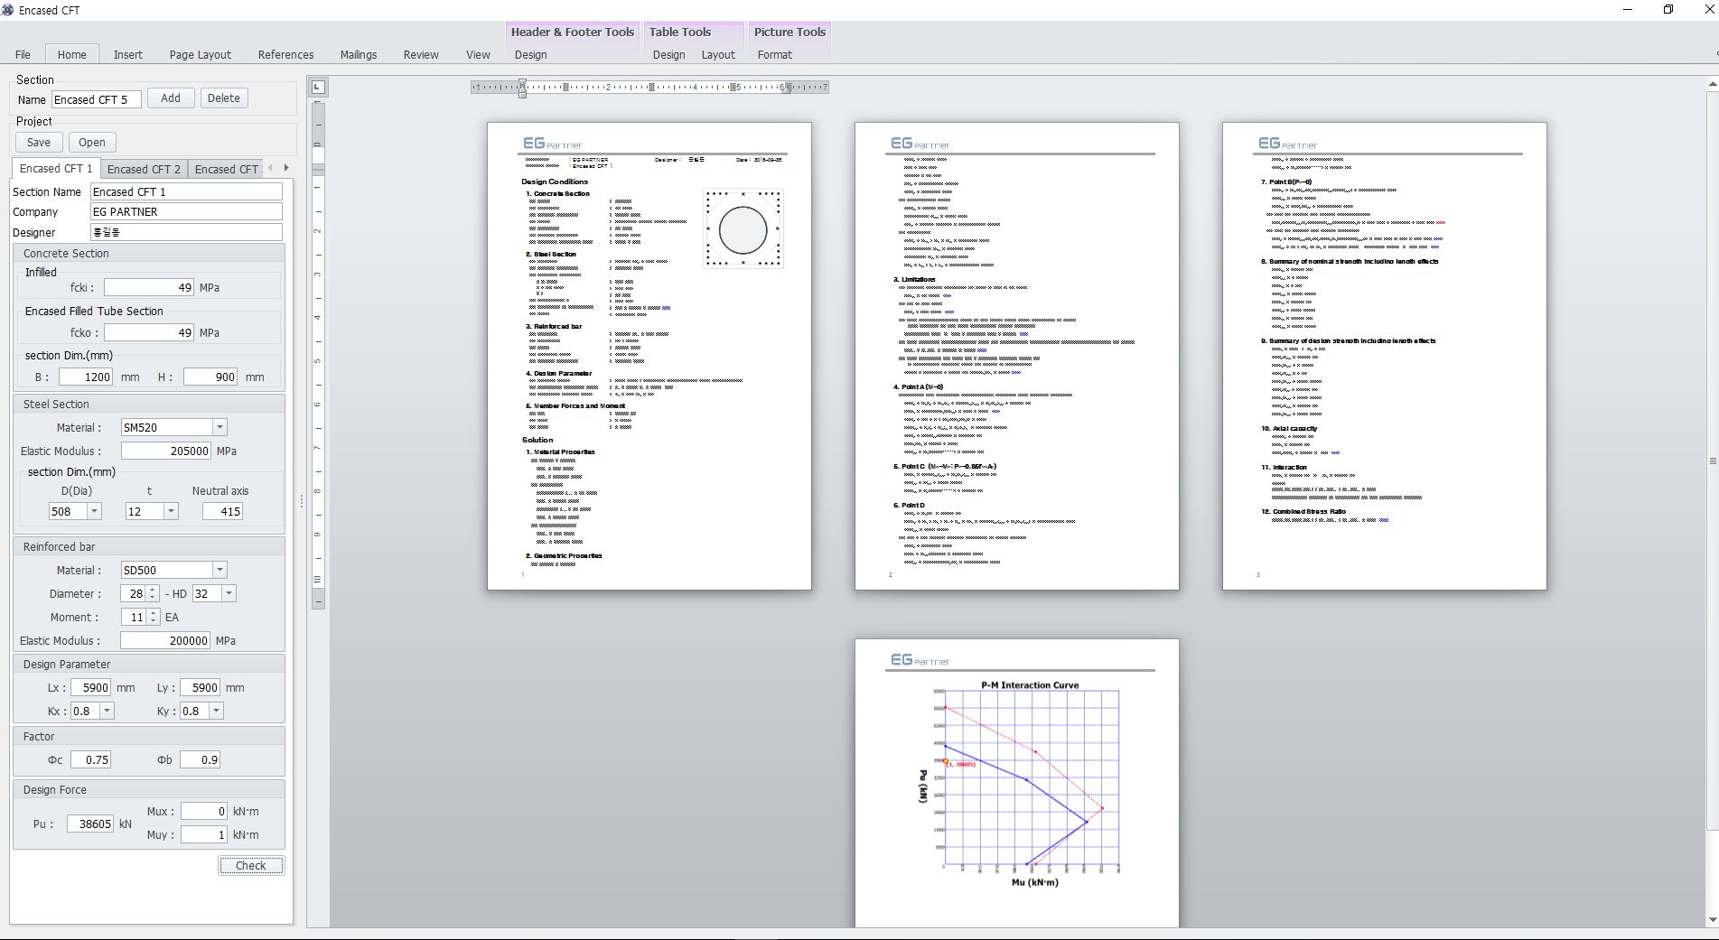Open Header & Footer Tools Design tab
Viewport: 1719px width, 940px height.
(x=531, y=54)
